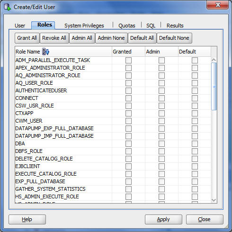Click the Admin All button

[82, 38]
